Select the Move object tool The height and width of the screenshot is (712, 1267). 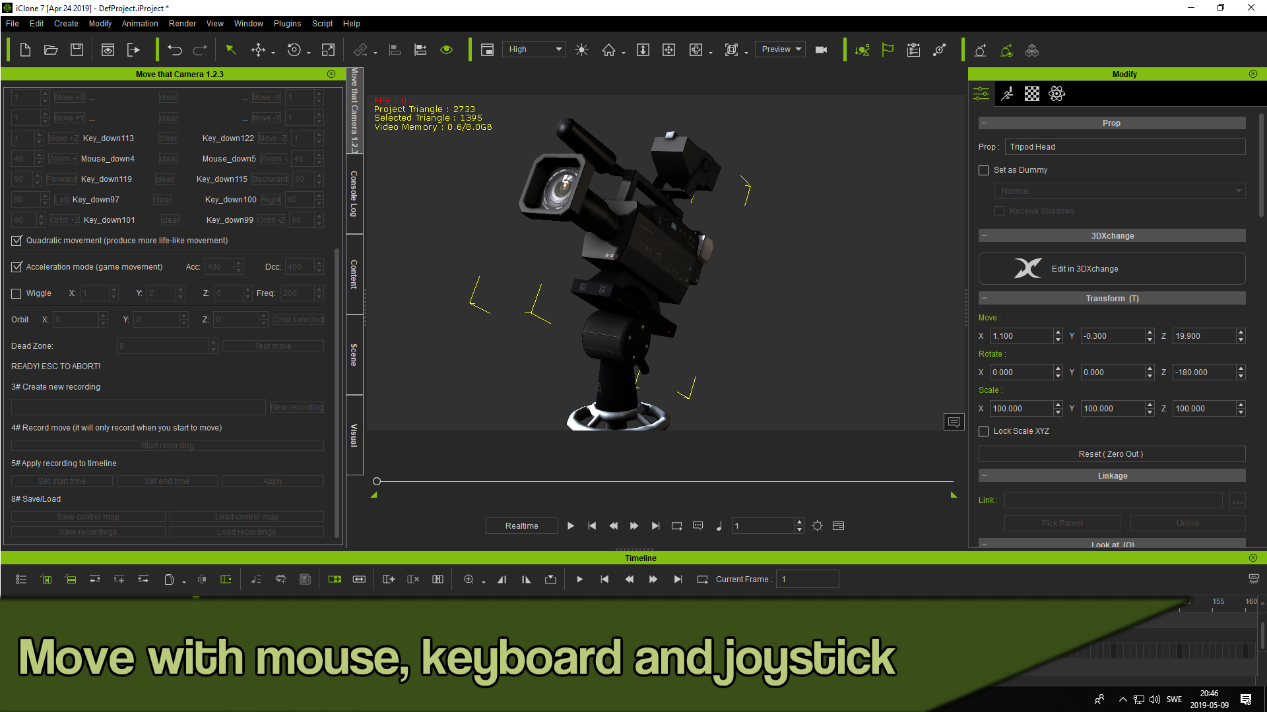point(258,50)
